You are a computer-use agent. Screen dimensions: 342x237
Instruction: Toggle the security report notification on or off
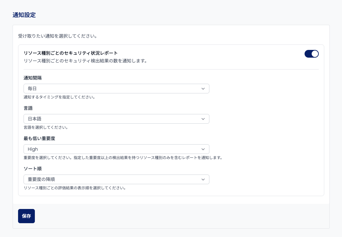click(312, 54)
